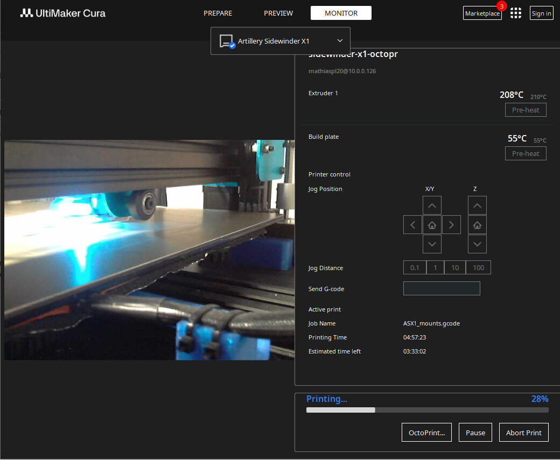The height and width of the screenshot is (460, 560).
Task: Open the applications grid next to Sign in
Action: (x=516, y=13)
